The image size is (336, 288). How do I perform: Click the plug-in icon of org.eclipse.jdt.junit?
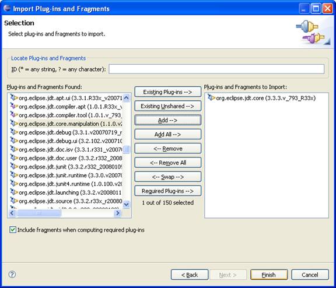pos(14,166)
